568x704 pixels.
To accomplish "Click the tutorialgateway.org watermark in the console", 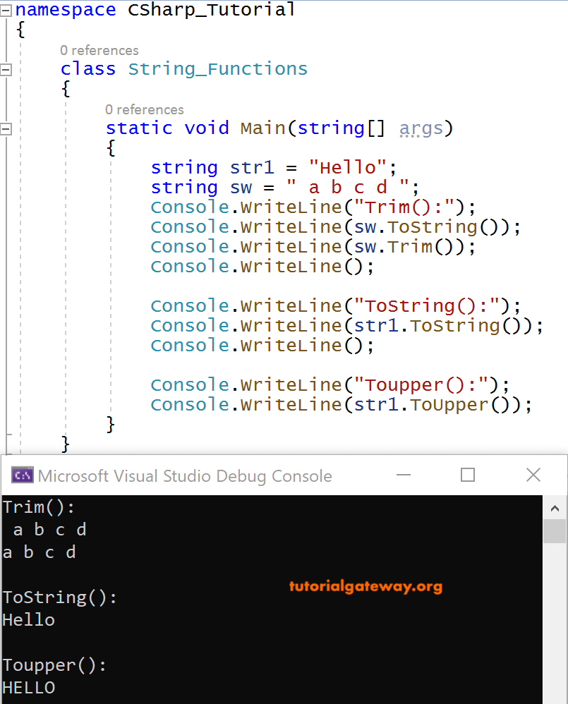I will click(365, 586).
